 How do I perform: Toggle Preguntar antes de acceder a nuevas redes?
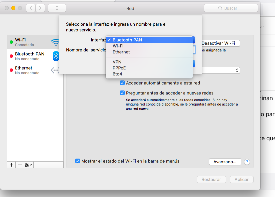pos(122,93)
